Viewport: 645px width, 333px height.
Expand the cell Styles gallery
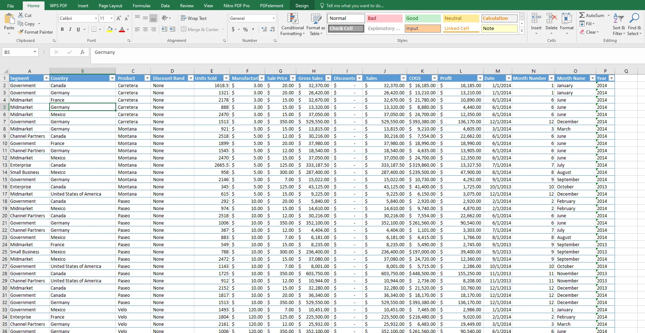point(522,31)
